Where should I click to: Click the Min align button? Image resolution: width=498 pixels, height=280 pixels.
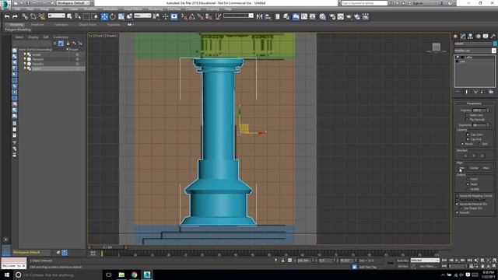pyautogui.click(x=461, y=168)
